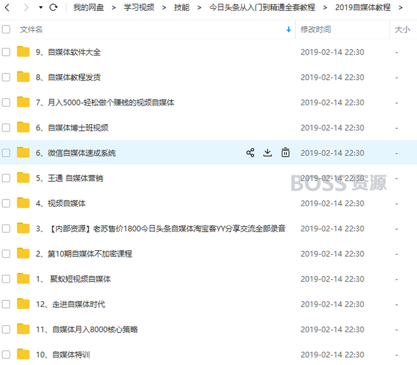Check the box for 9、自媒体软件大全

[x=6, y=52]
